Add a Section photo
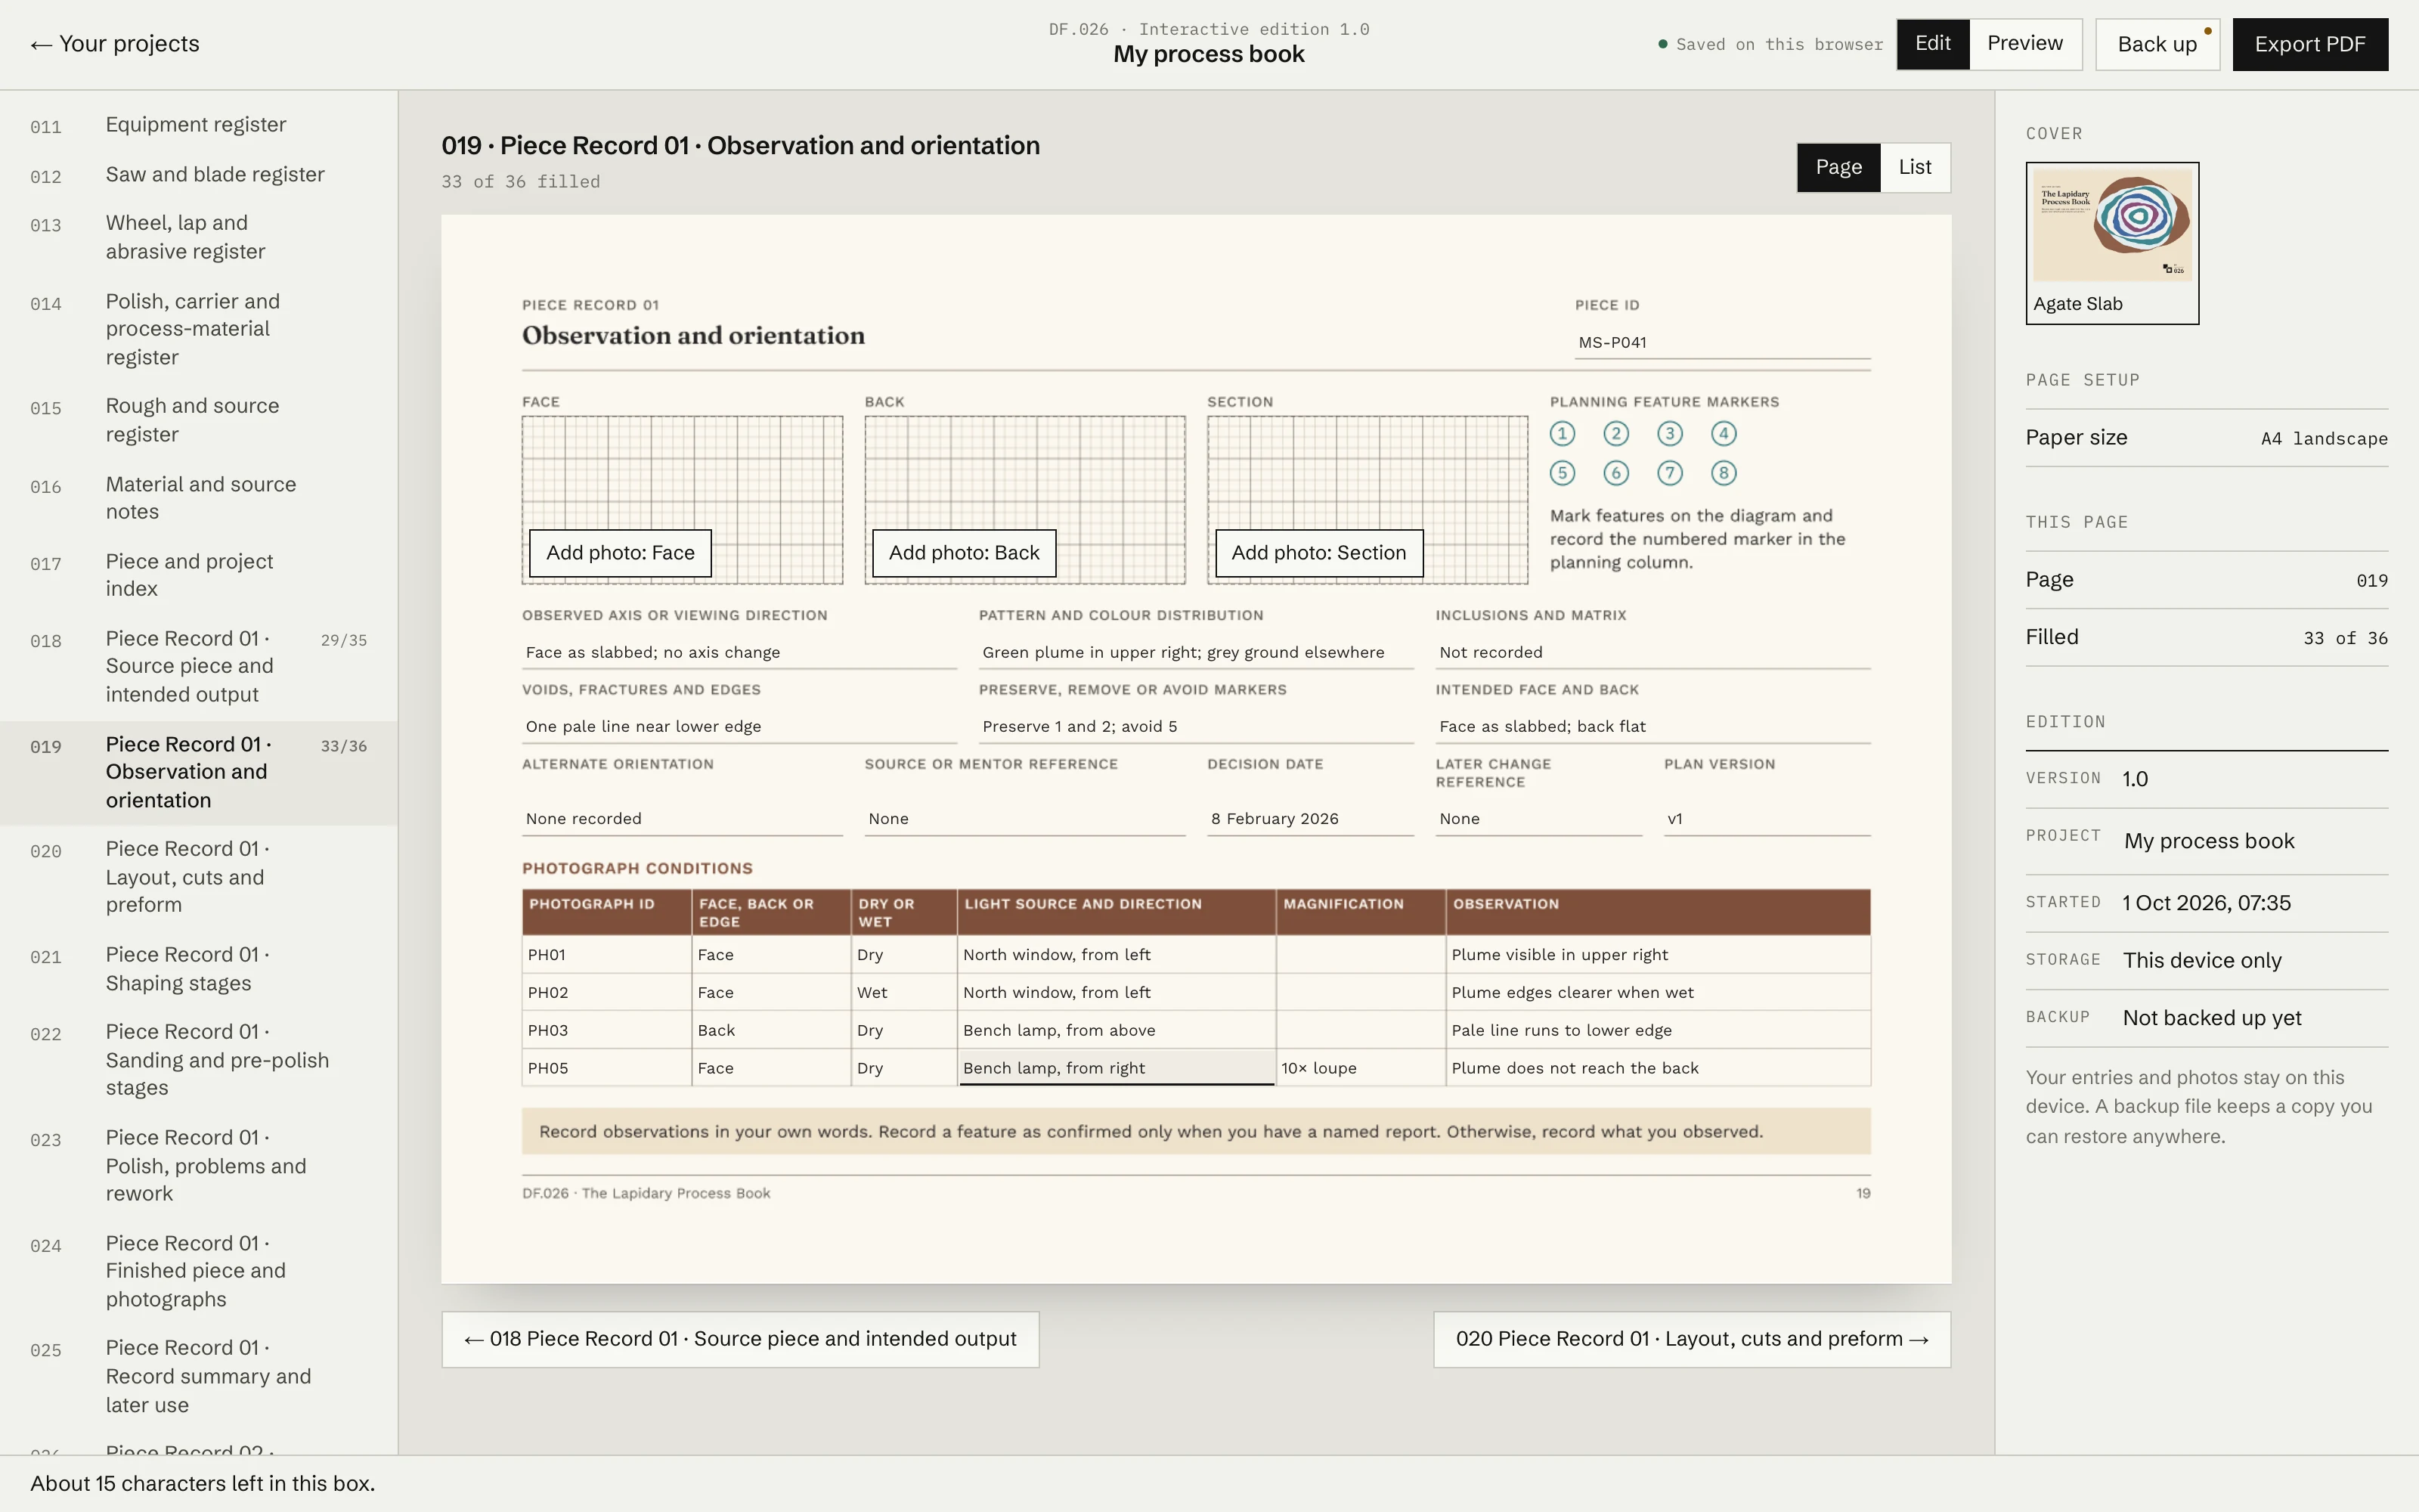Screen dimensions: 2419x1512 coord(1318,553)
